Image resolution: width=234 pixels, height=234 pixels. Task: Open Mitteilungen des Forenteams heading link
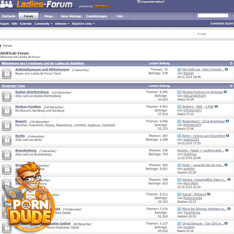coord(43,64)
